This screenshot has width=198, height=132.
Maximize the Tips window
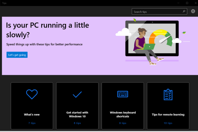click(x=187, y=3)
